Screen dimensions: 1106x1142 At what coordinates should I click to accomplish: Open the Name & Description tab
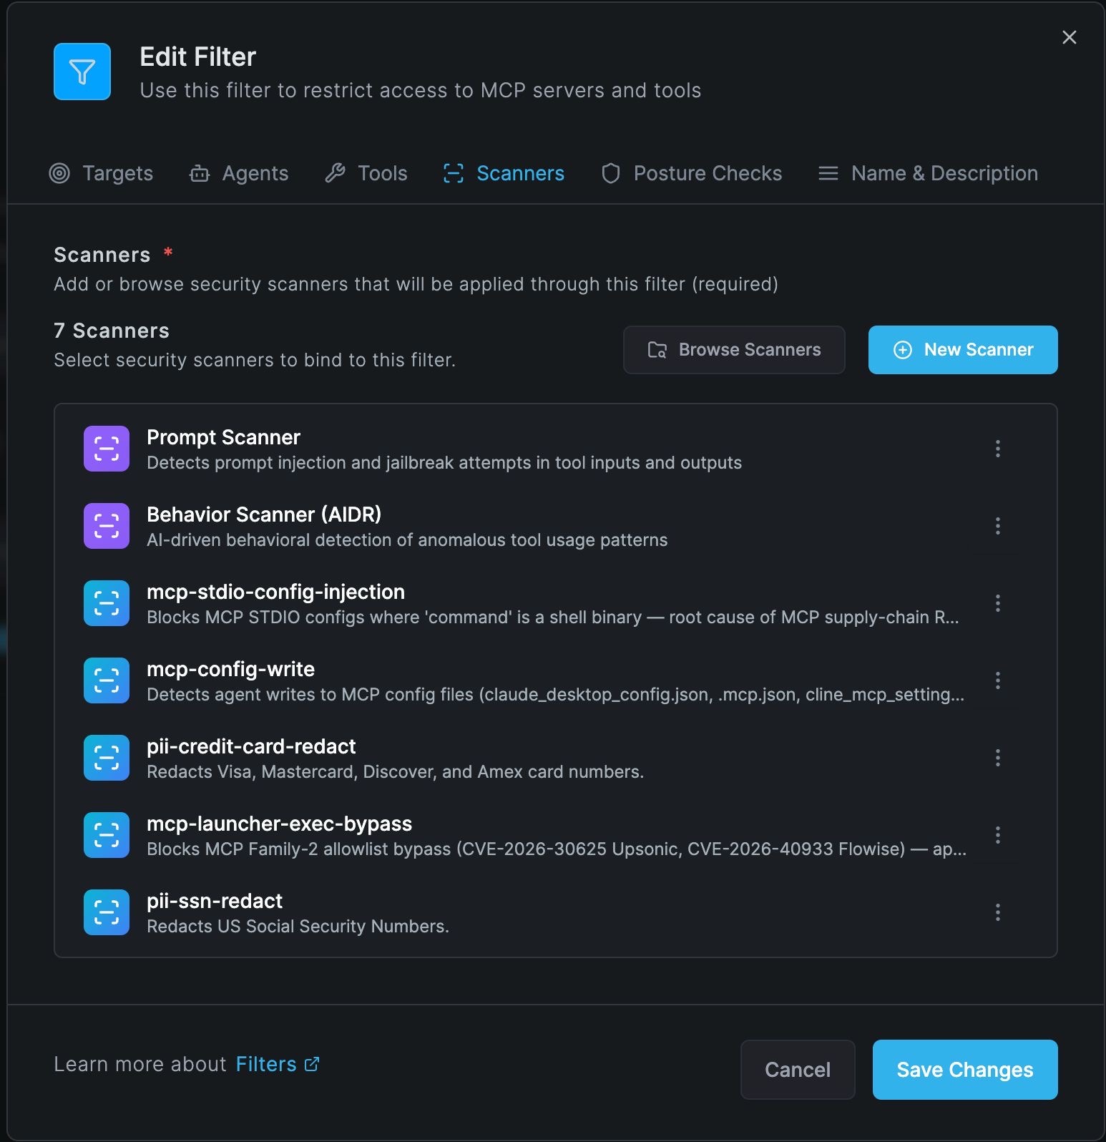click(928, 173)
